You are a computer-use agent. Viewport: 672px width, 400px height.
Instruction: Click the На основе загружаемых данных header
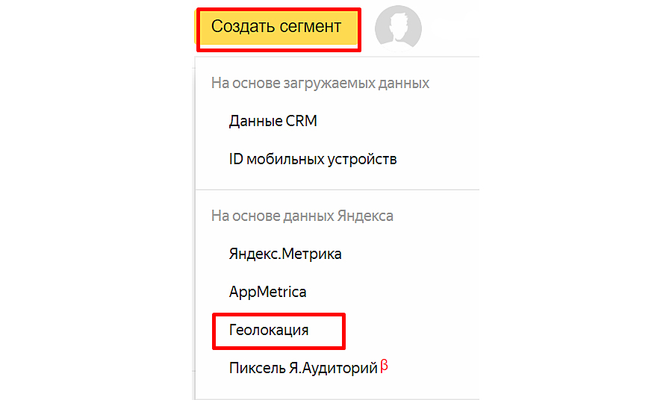coord(320,83)
